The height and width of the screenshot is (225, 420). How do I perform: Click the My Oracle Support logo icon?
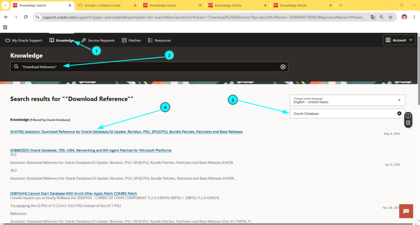point(7,41)
